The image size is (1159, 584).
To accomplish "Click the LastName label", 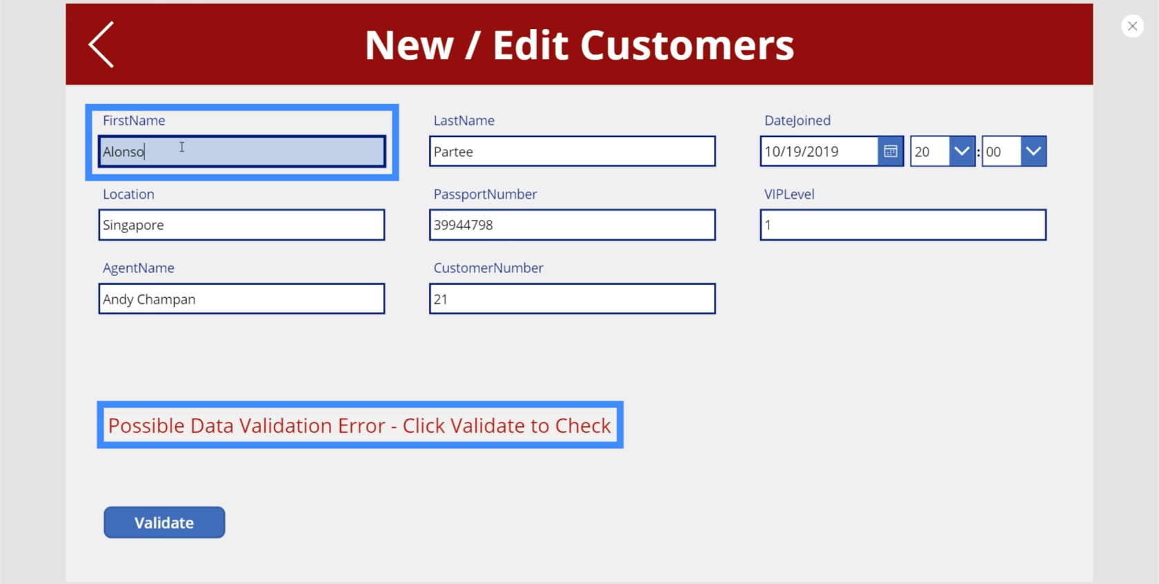I will [464, 121].
